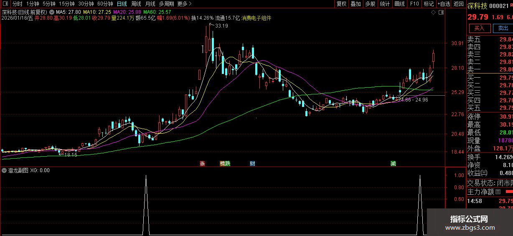Viewport: 513px width, 236px height.
Task: Click the 外盘 volume row
Action: coord(490,148)
